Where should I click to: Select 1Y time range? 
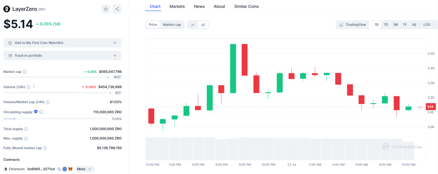(x=405, y=25)
